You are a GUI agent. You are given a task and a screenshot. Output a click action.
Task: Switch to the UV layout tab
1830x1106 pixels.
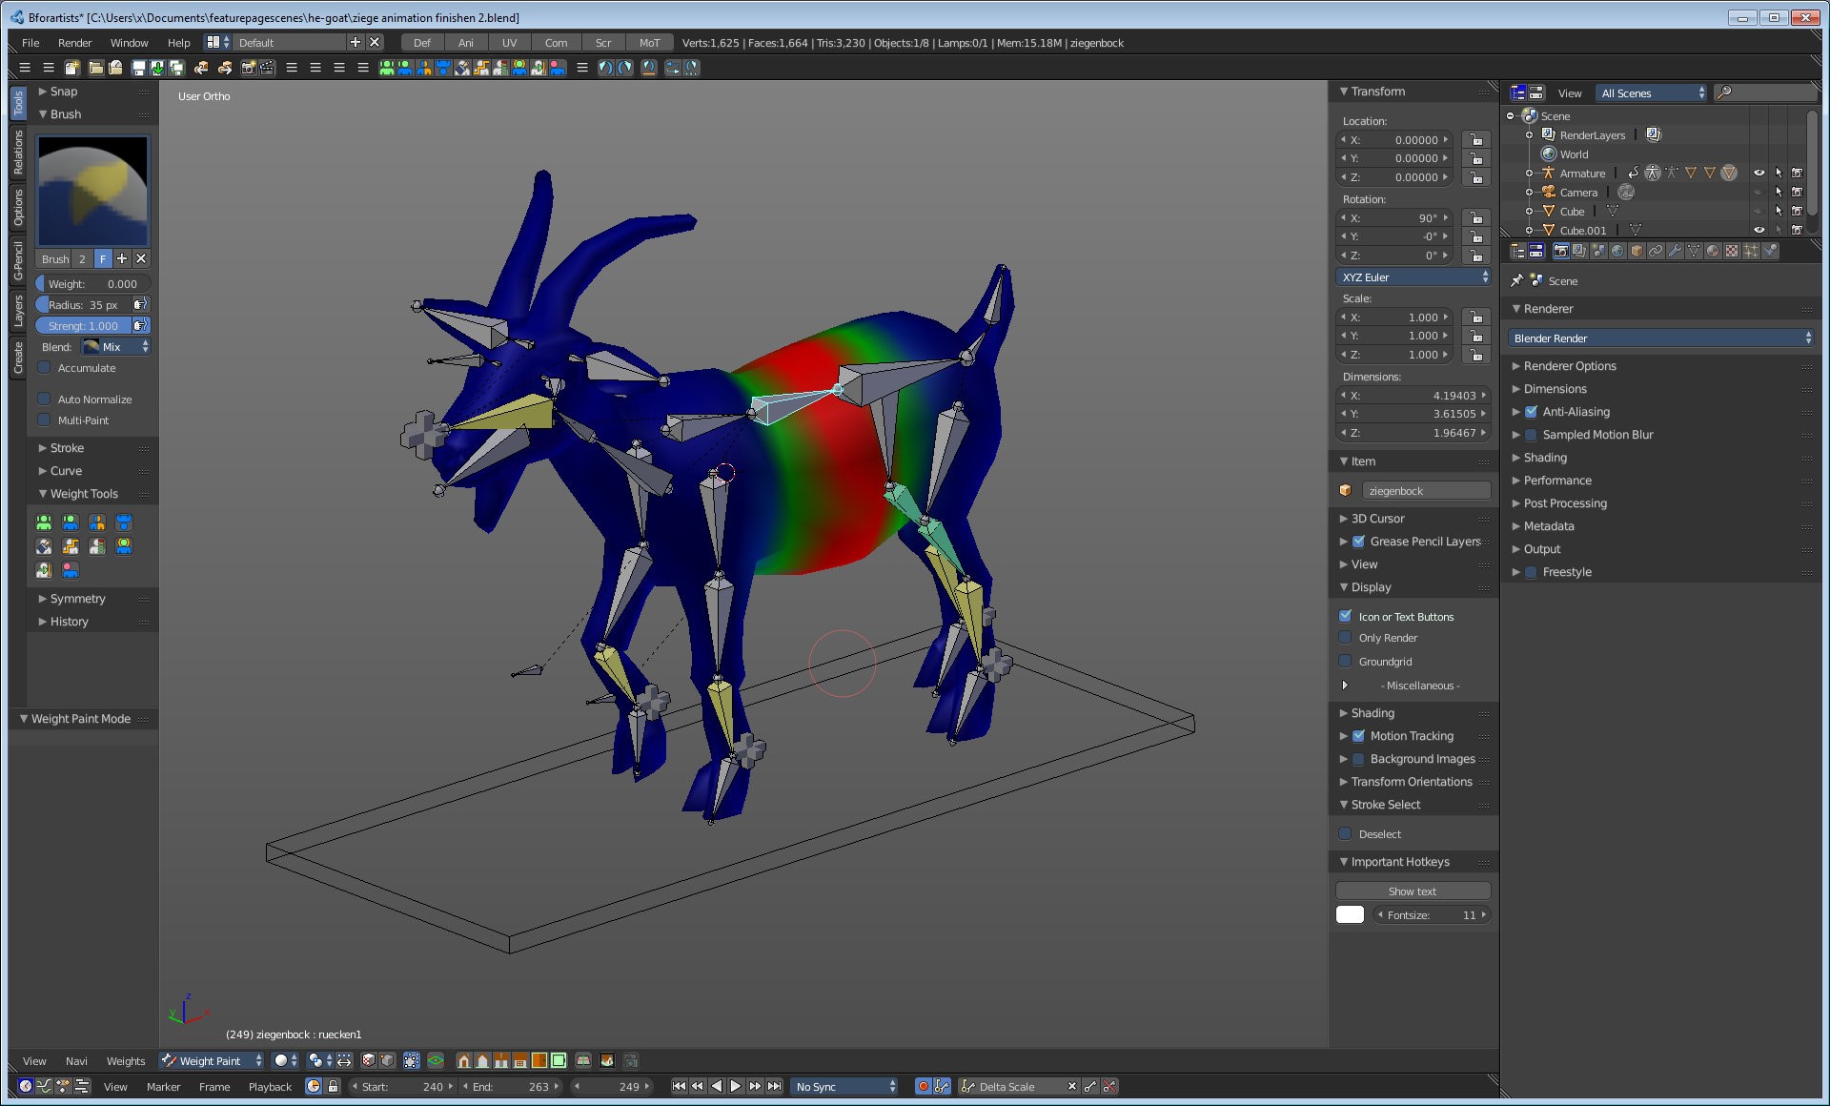click(509, 43)
